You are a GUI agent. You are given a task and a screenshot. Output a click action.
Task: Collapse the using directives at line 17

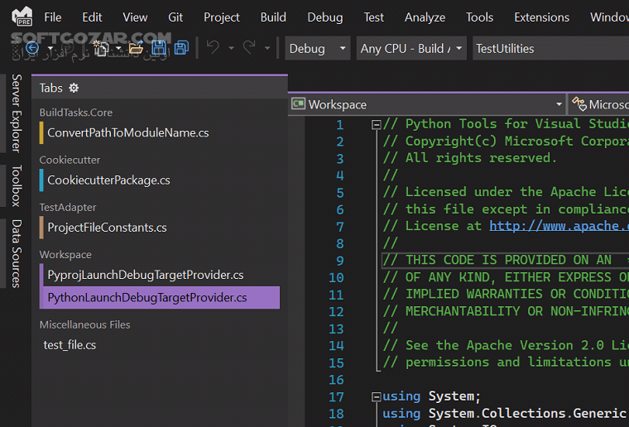pyautogui.click(x=377, y=397)
